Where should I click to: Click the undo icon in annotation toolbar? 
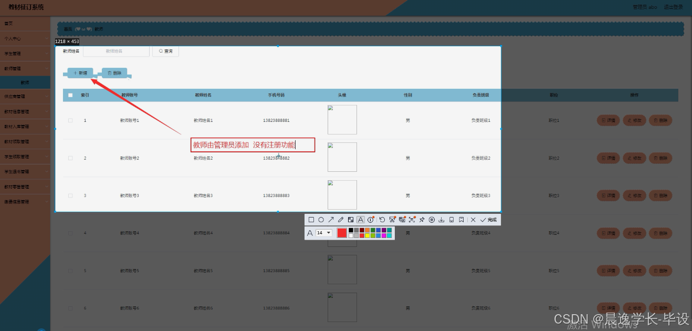382,219
